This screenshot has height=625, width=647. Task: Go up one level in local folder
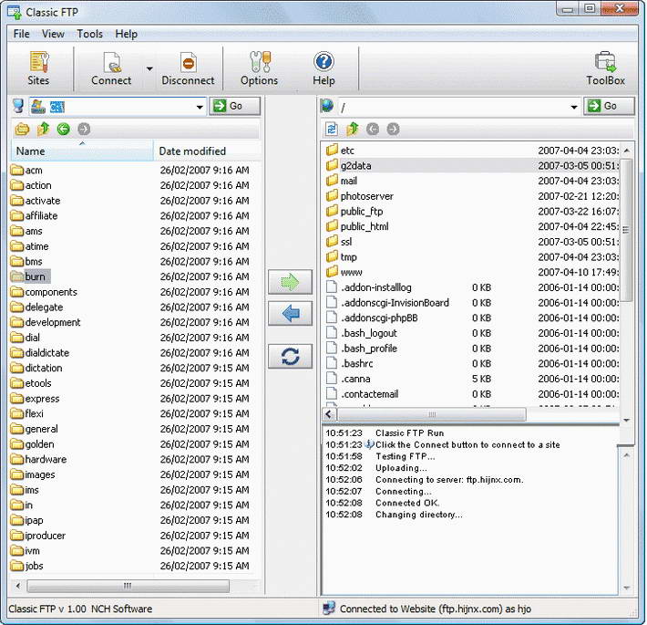point(43,129)
